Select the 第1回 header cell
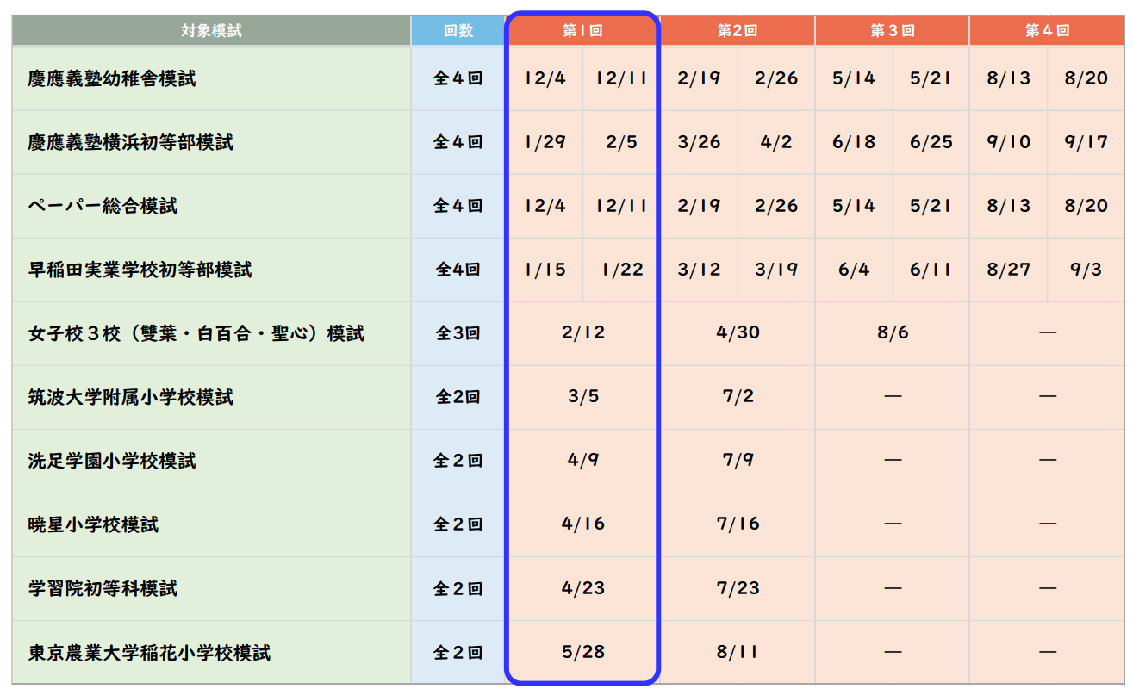Viewport: 1133px width, 695px height. coord(582,30)
